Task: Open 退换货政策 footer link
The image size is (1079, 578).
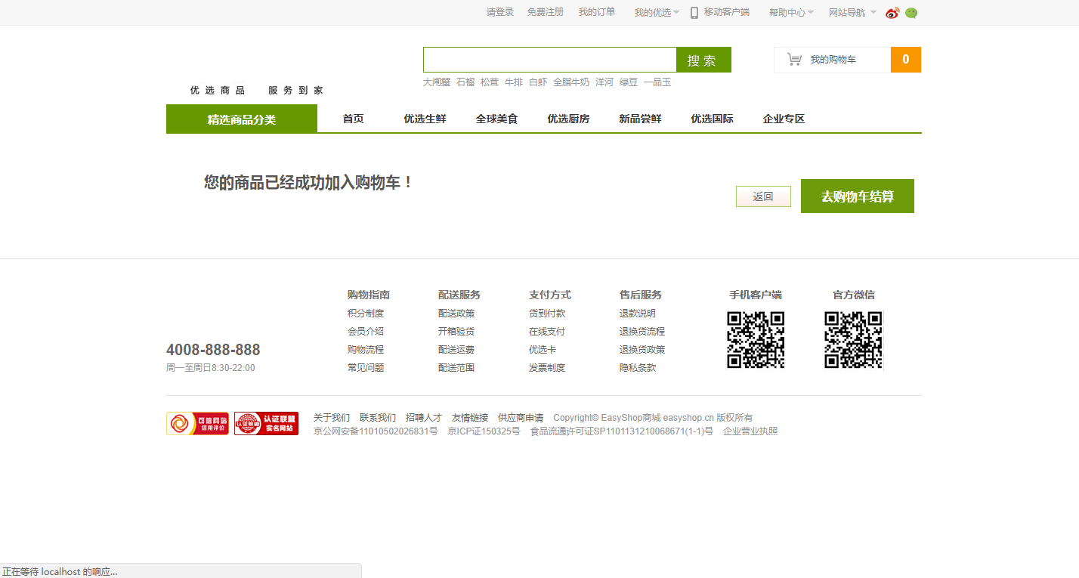Action: click(x=642, y=350)
